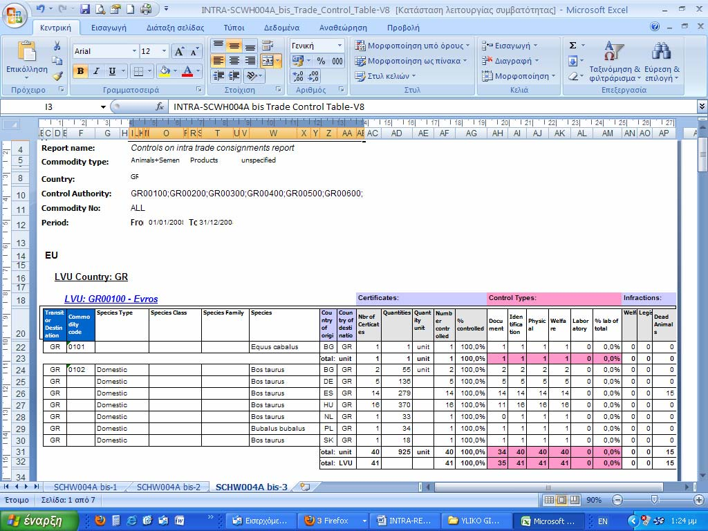Apply red font color A
Viewport: 708px width, 531px height.
coord(187,71)
